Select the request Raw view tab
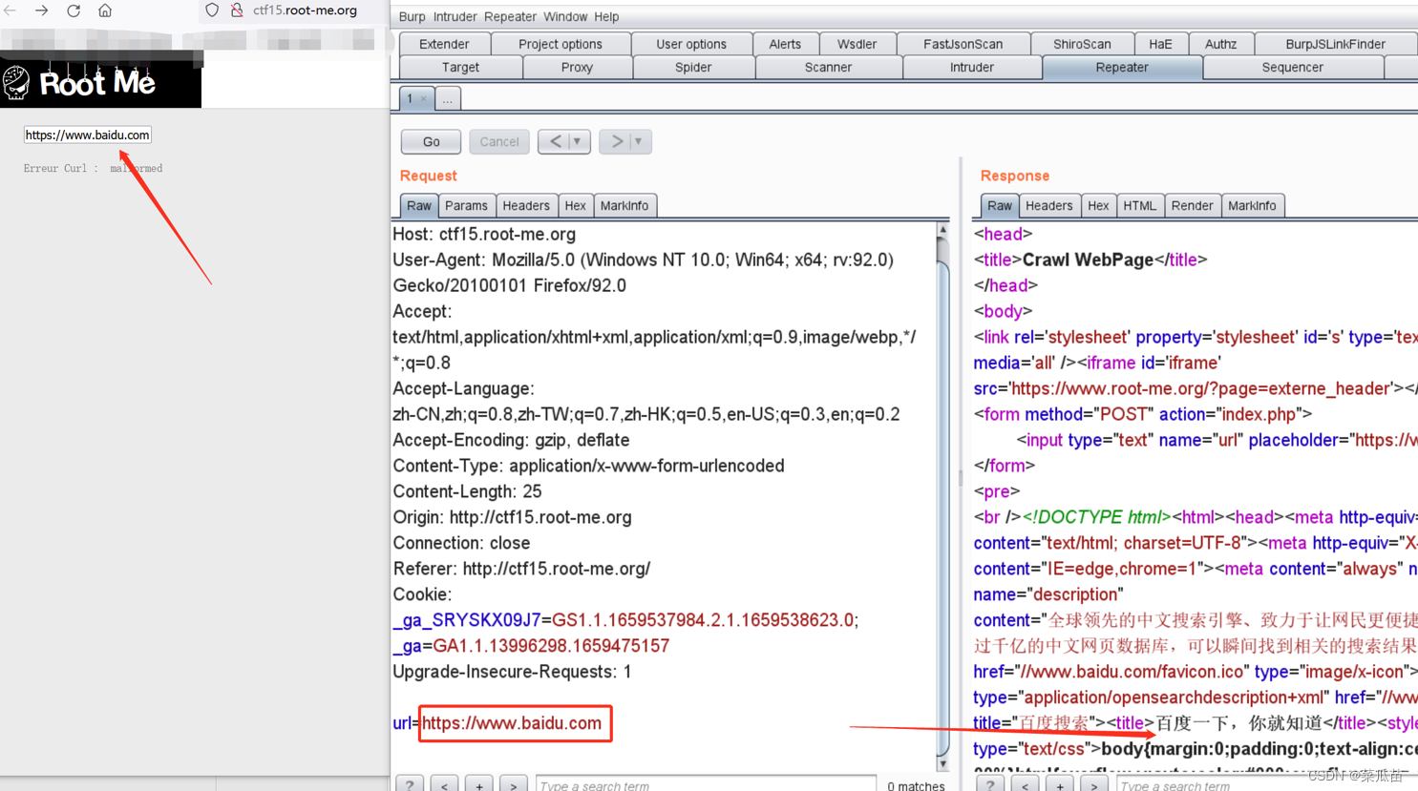This screenshot has height=791, width=1418. [x=418, y=205]
